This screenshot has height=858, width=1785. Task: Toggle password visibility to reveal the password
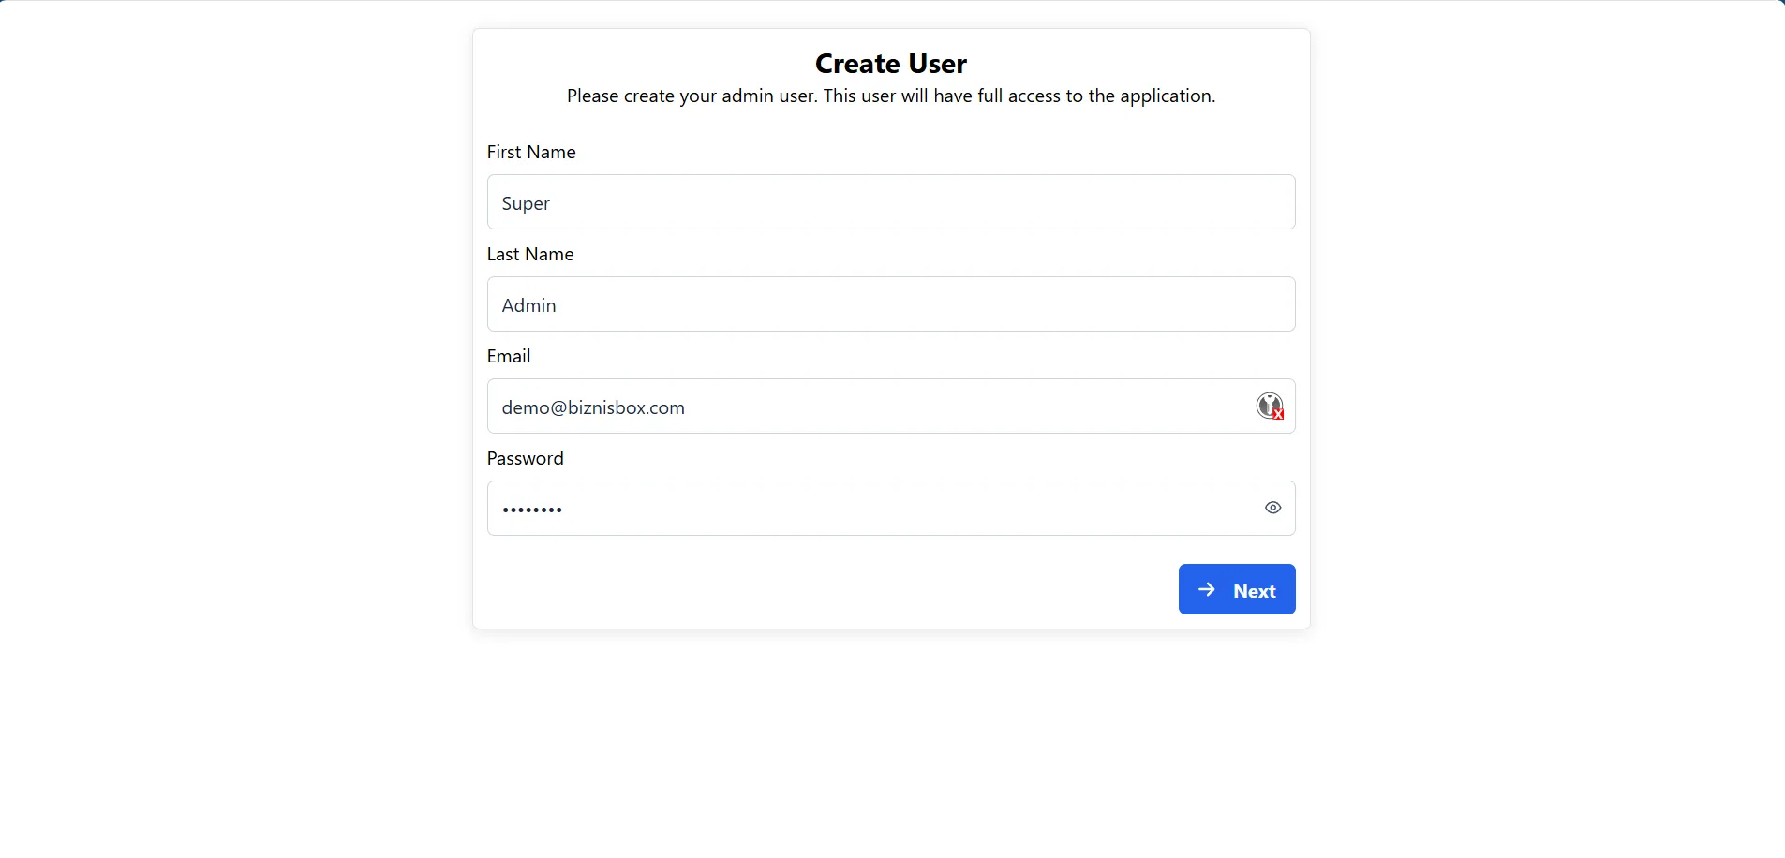(1272, 508)
